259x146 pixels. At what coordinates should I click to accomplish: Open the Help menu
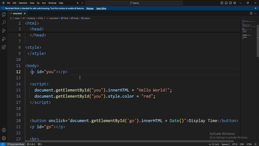(61, 3)
